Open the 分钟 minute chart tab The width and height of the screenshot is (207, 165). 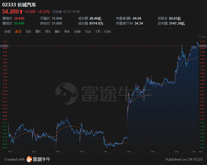(77, 32)
